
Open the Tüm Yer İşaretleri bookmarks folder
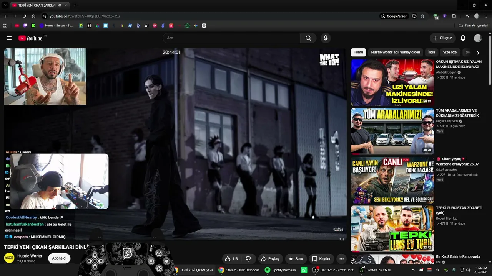[474, 26]
